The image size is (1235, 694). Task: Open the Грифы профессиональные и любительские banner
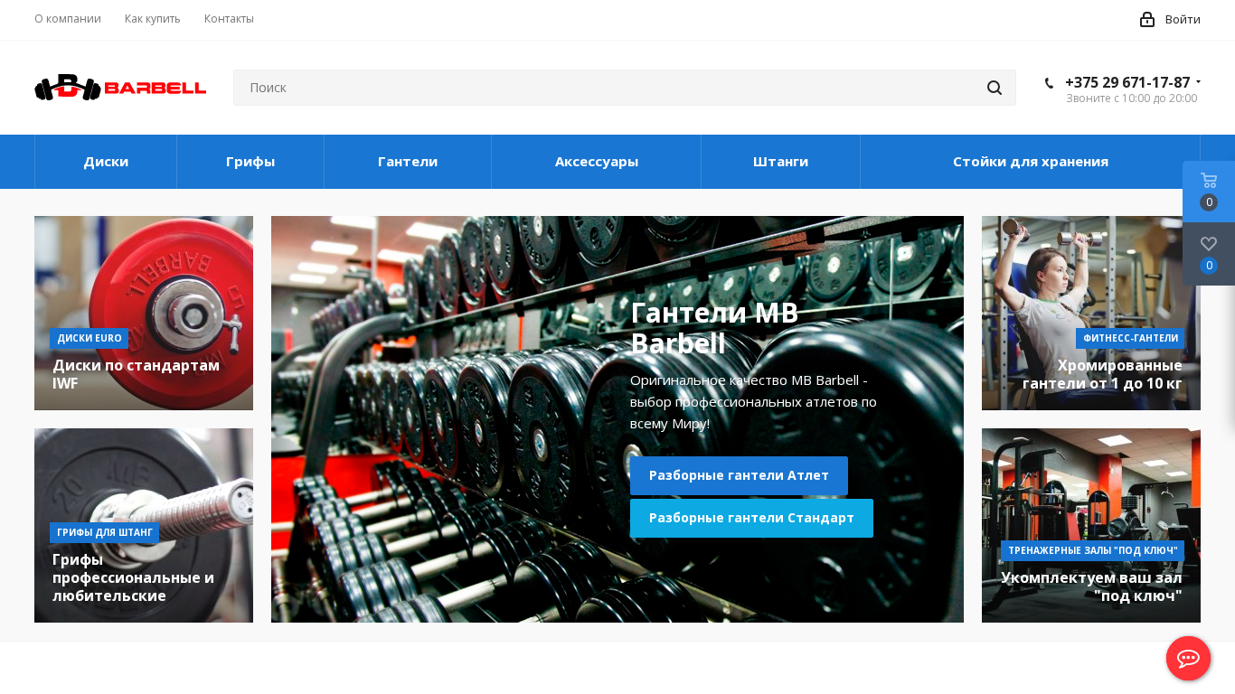(x=144, y=525)
